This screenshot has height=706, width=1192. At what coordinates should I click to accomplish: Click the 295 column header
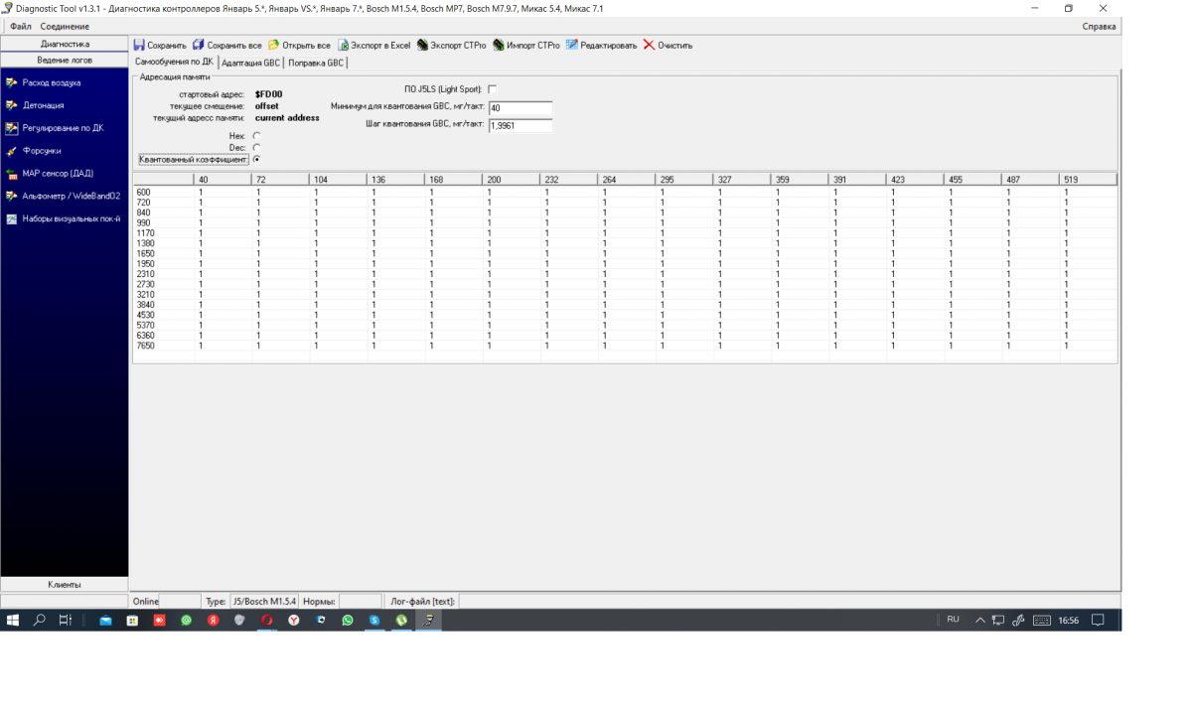click(x=683, y=180)
